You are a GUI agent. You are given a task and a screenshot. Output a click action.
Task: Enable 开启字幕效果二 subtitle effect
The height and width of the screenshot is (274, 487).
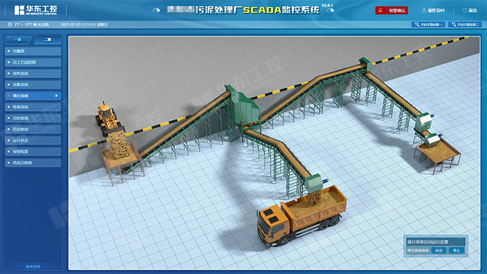coord(465,24)
